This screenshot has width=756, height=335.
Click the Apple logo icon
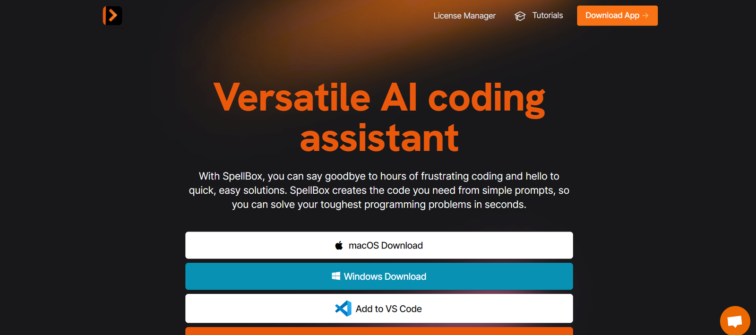[x=339, y=245]
